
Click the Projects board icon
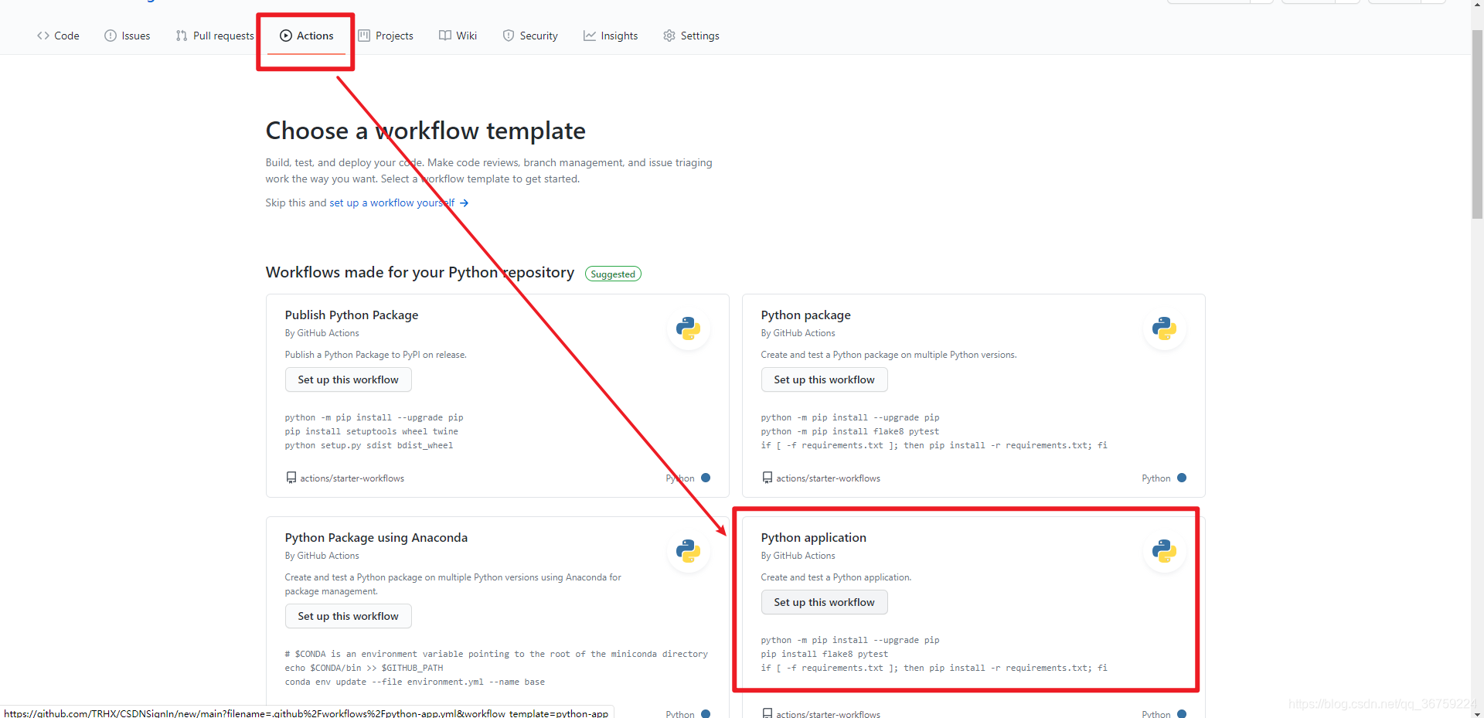pos(364,36)
